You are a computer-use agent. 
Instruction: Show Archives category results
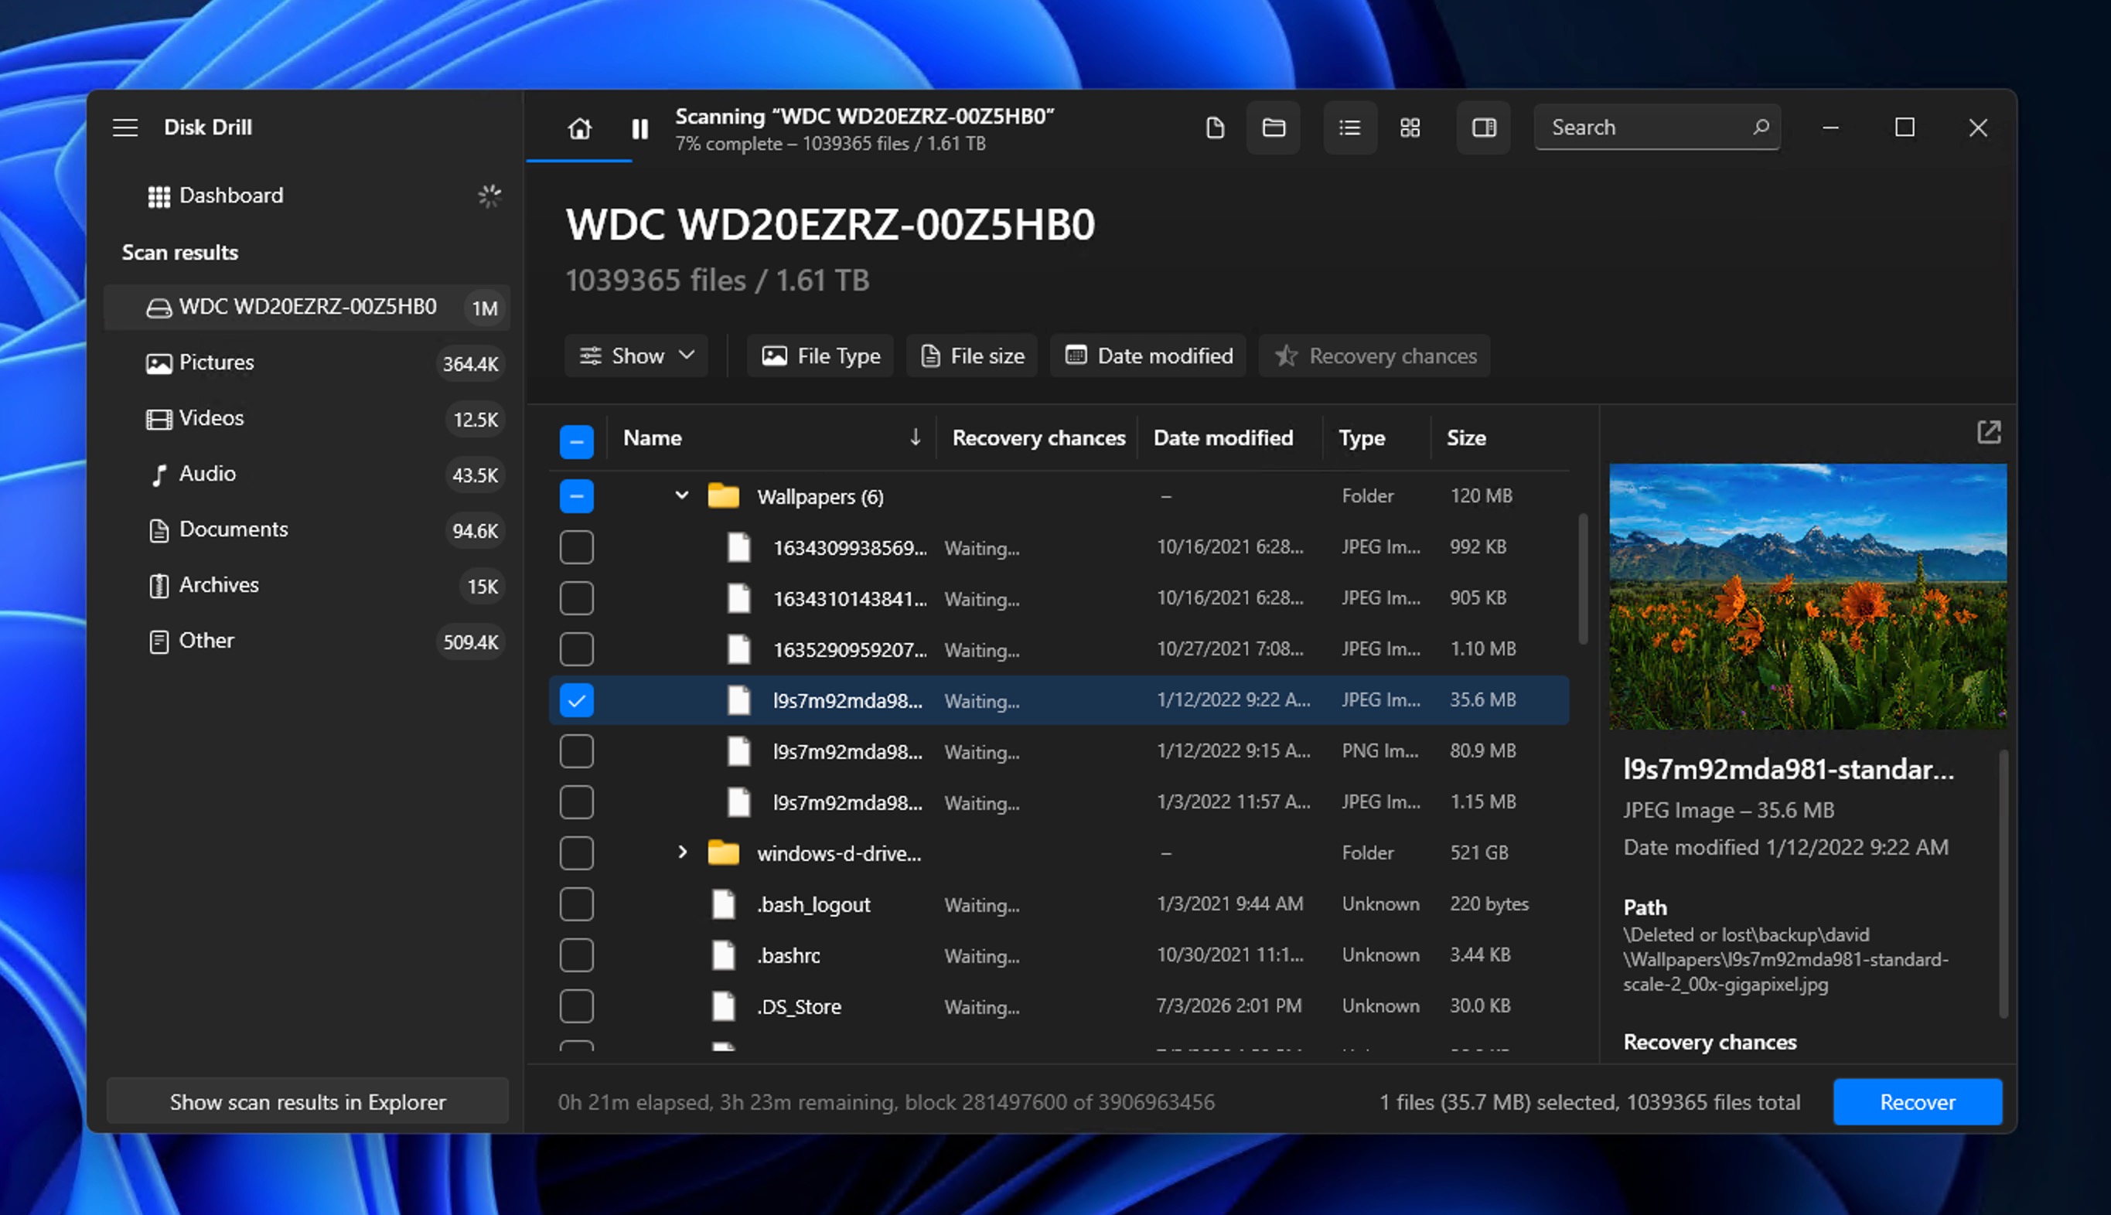point(307,585)
